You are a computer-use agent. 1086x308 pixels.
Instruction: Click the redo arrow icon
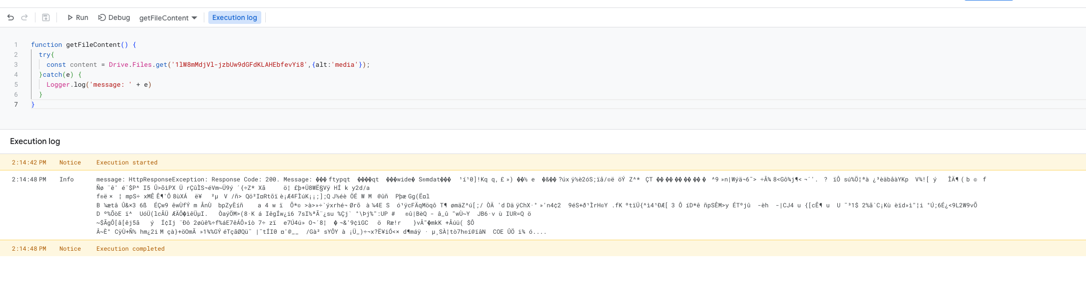[x=24, y=17]
